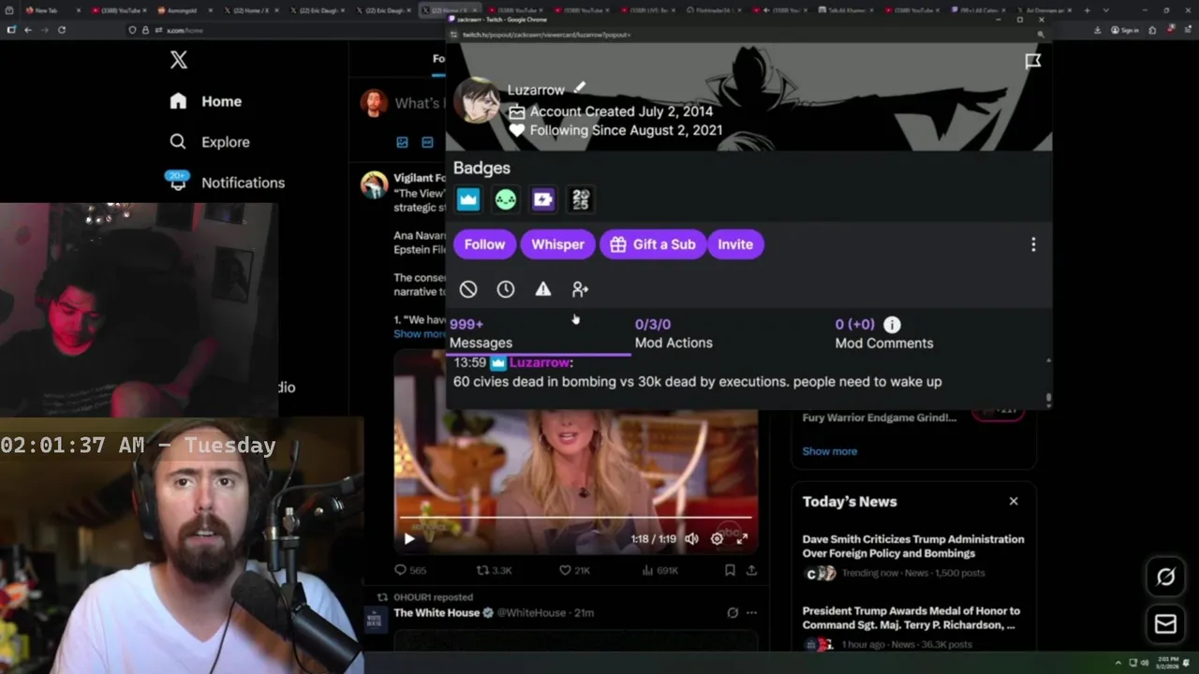The width and height of the screenshot is (1199, 674).
Task: Click the Luzarrow username in chat message
Action: (x=540, y=362)
